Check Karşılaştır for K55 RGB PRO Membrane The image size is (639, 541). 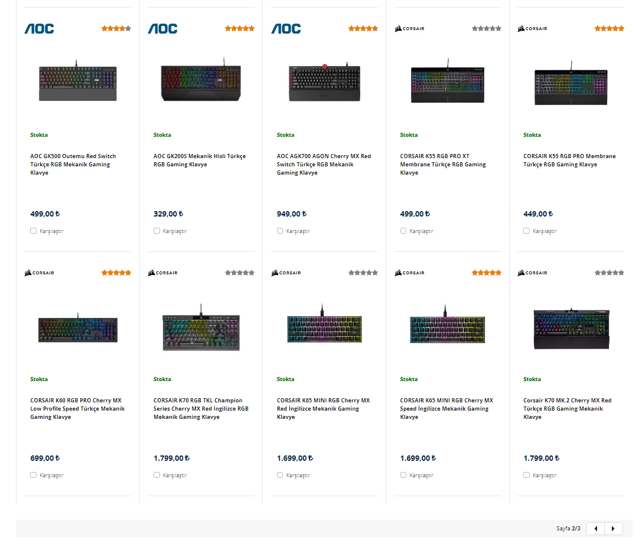[x=527, y=231]
